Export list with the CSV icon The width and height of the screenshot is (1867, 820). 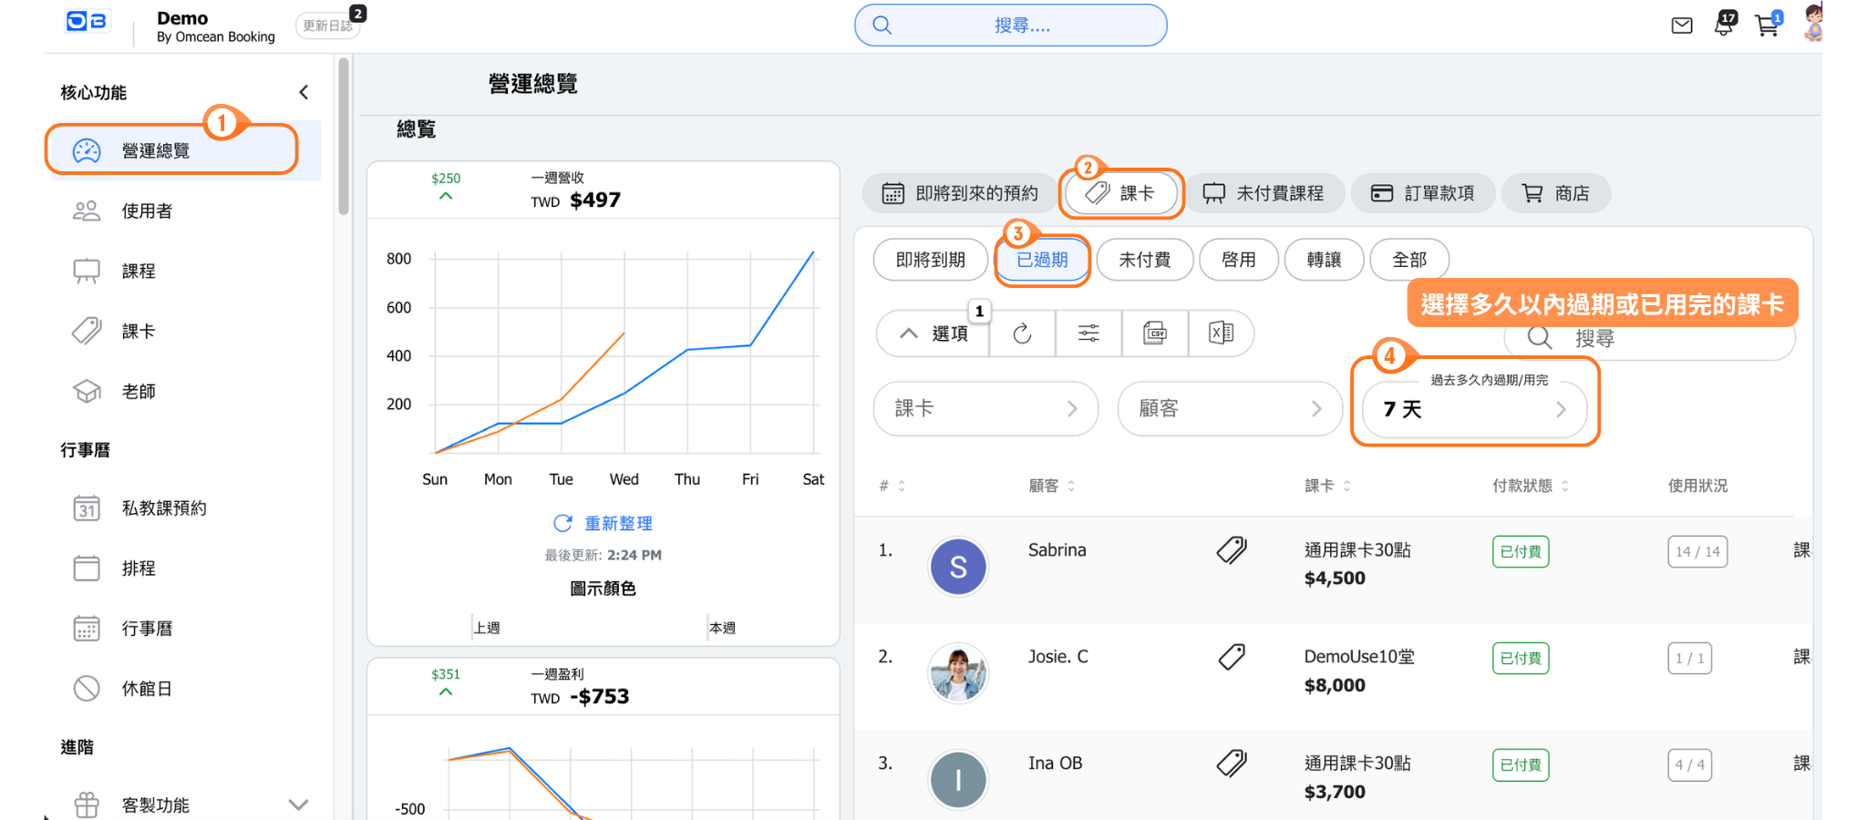point(1155,333)
